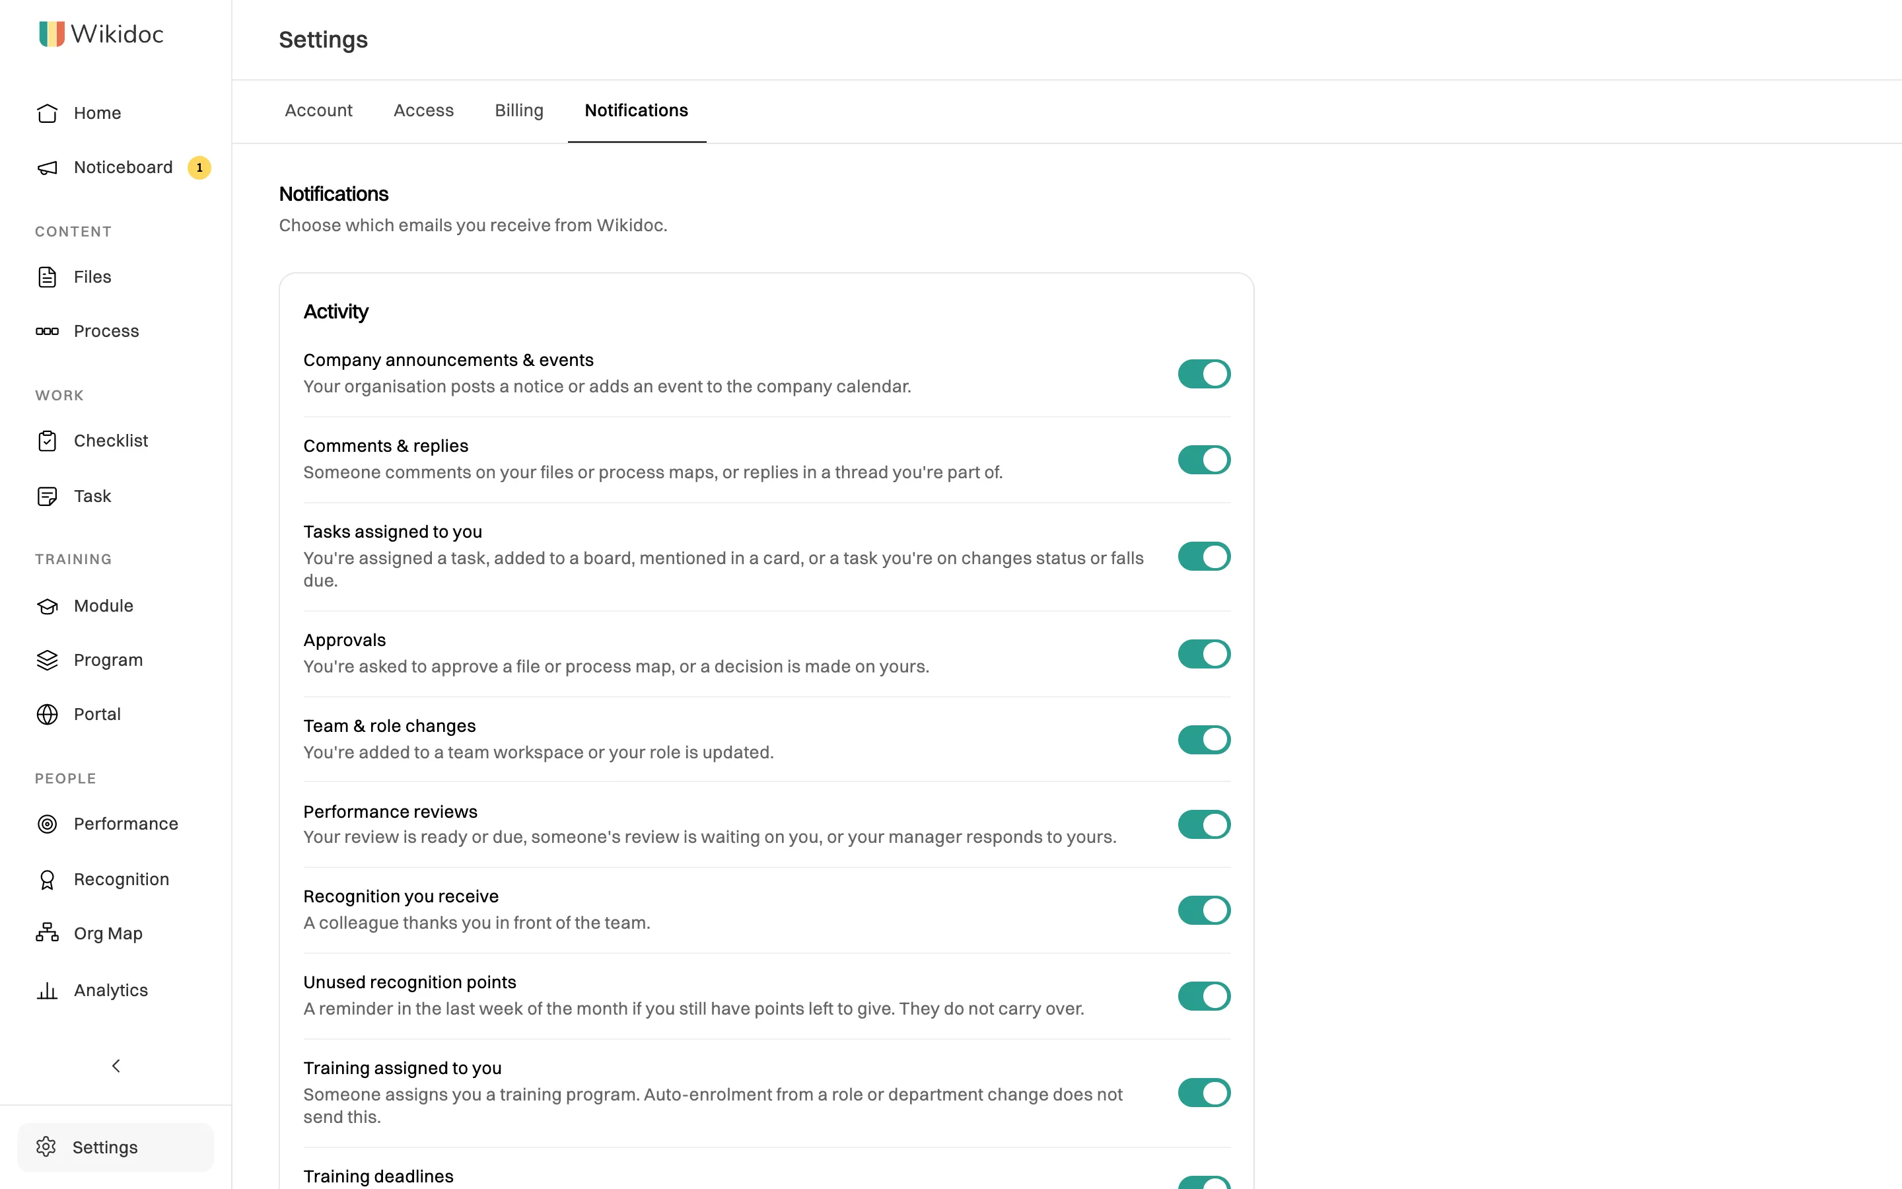Click the Files document icon
The width and height of the screenshot is (1902, 1189).
pos(47,277)
